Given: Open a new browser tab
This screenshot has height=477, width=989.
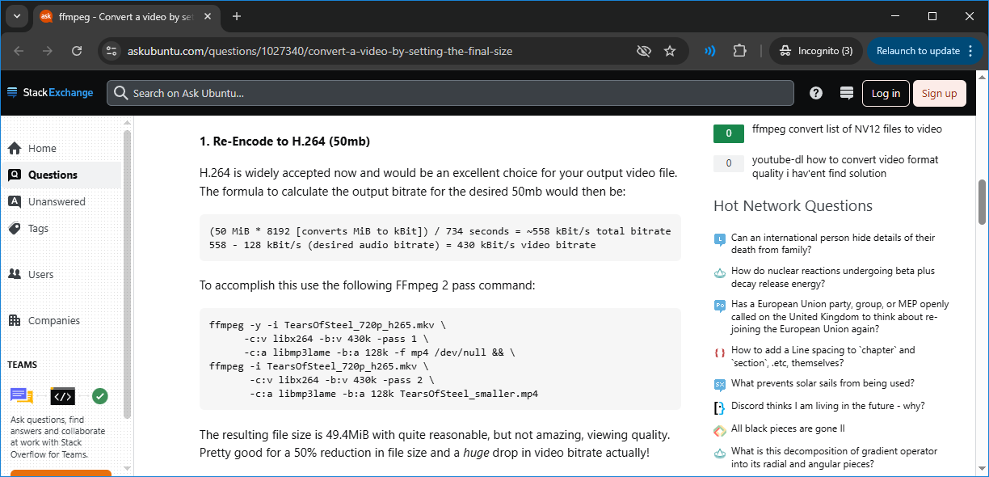Looking at the screenshot, I should (237, 16).
